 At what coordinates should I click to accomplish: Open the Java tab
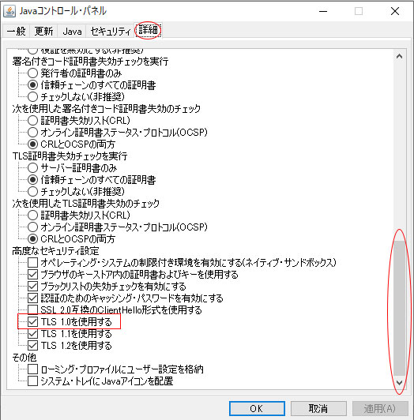coord(72,32)
